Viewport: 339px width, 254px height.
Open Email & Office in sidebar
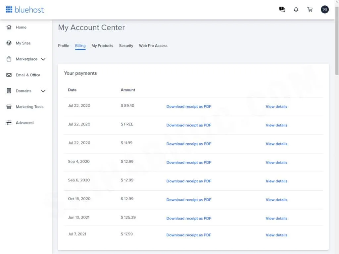pos(28,75)
